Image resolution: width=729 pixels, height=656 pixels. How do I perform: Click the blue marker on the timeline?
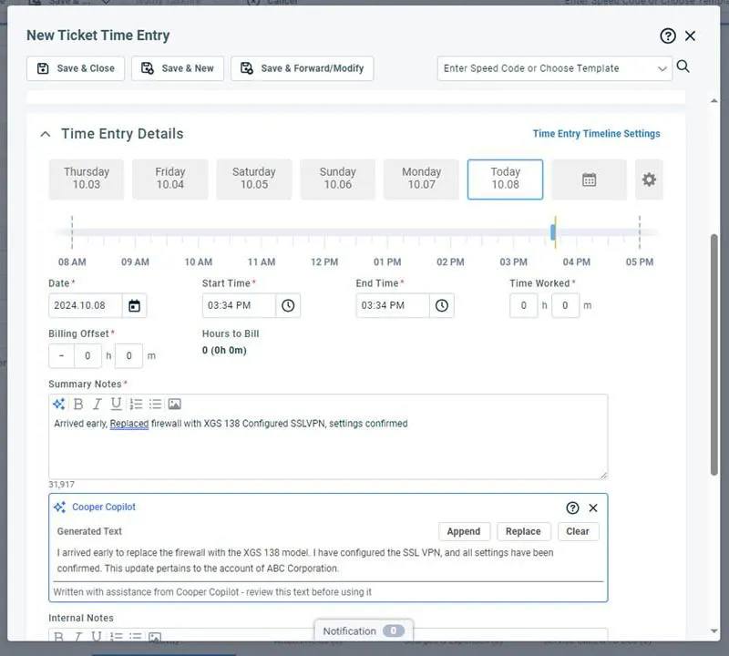point(553,233)
